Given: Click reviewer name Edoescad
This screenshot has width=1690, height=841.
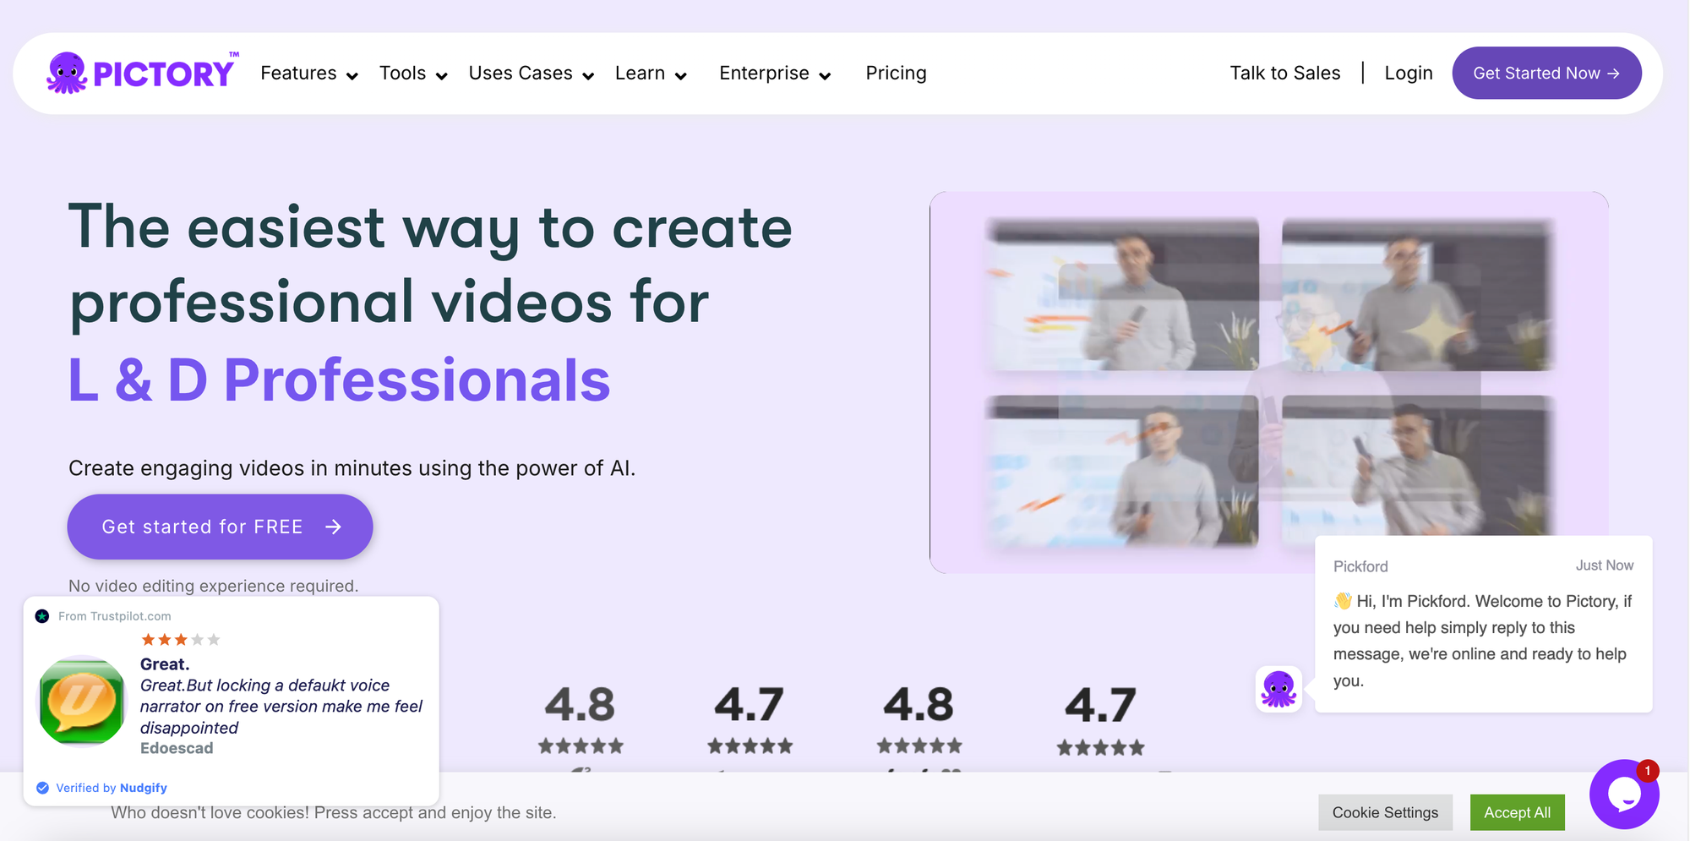Looking at the screenshot, I should tap(177, 748).
